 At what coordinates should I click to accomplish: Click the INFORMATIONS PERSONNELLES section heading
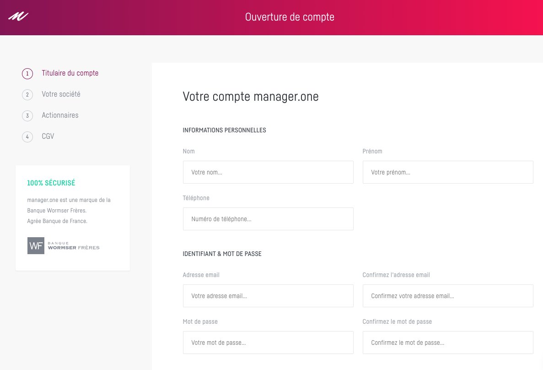[x=225, y=130]
